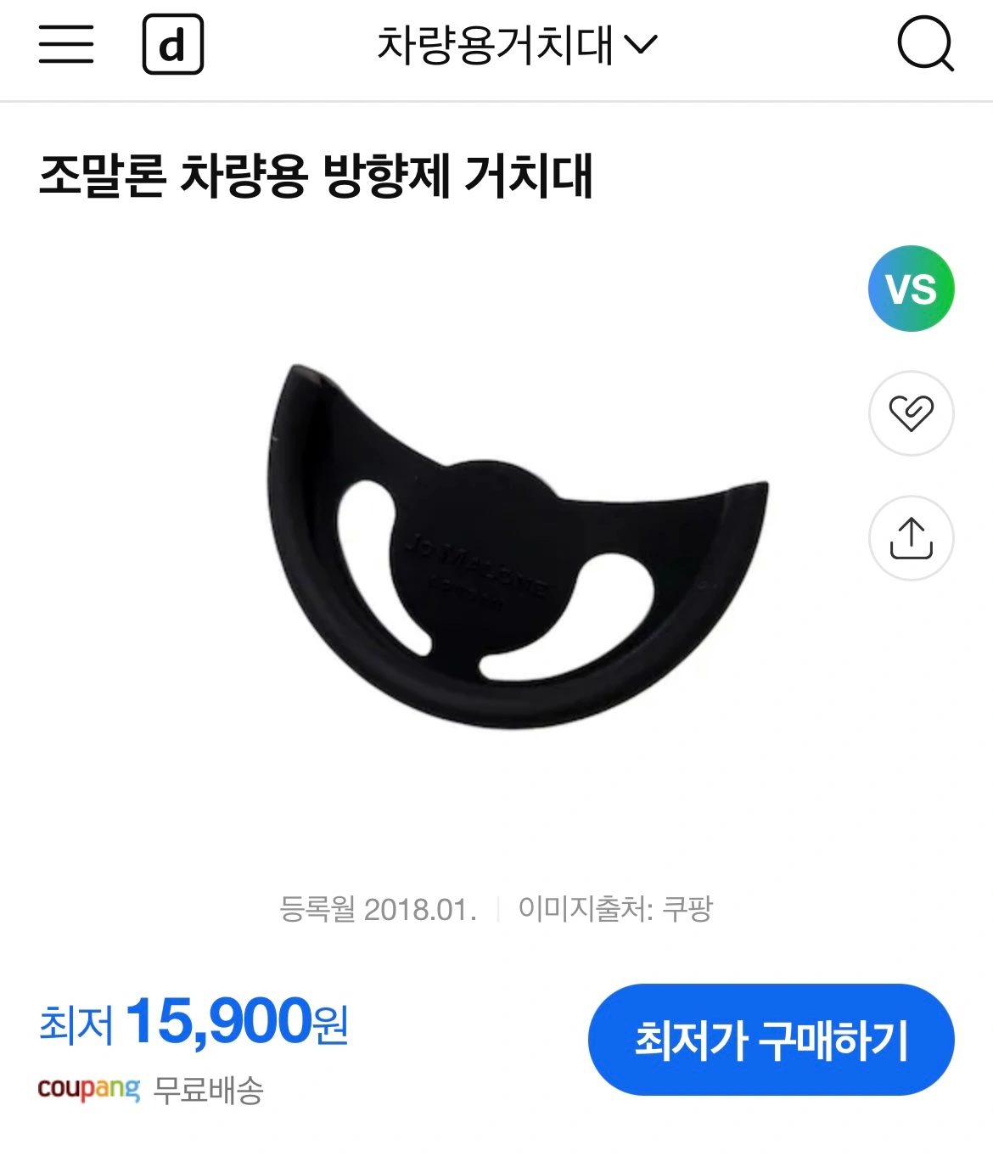Viewport: 993px width, 1156px height.
Task: Tap the product title 조말론 차량용 방향제 거치대
Action: tap(316, 177)
